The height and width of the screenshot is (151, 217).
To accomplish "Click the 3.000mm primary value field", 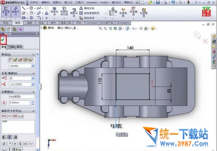I will 19,103.
